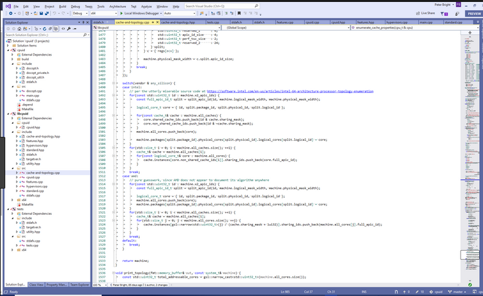Open the Debug configuration dropdown

79,13
